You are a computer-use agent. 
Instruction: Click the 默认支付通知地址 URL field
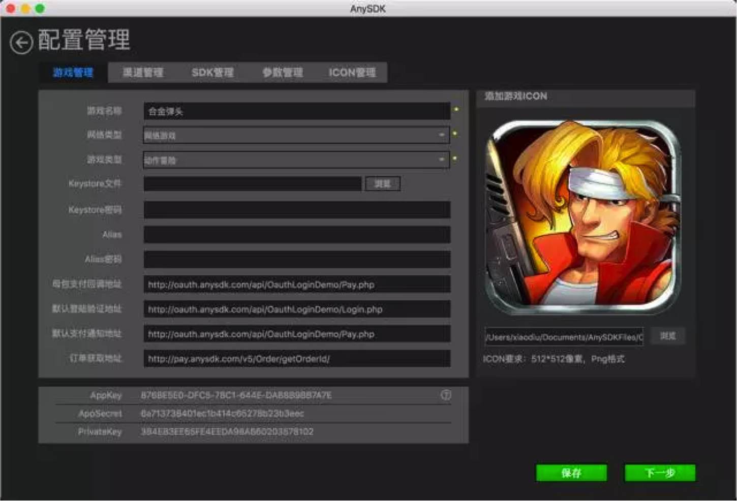coord(297,334)
